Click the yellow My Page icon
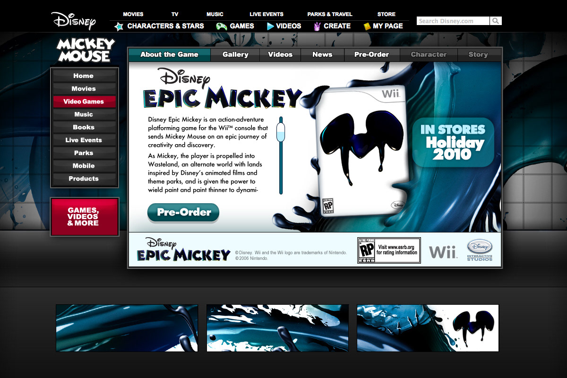The height and width of the screenshot is (378, 567). pos(367,26)
